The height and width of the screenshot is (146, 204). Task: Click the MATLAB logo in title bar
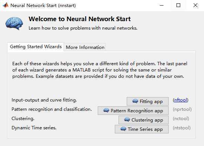click(6, 5)
